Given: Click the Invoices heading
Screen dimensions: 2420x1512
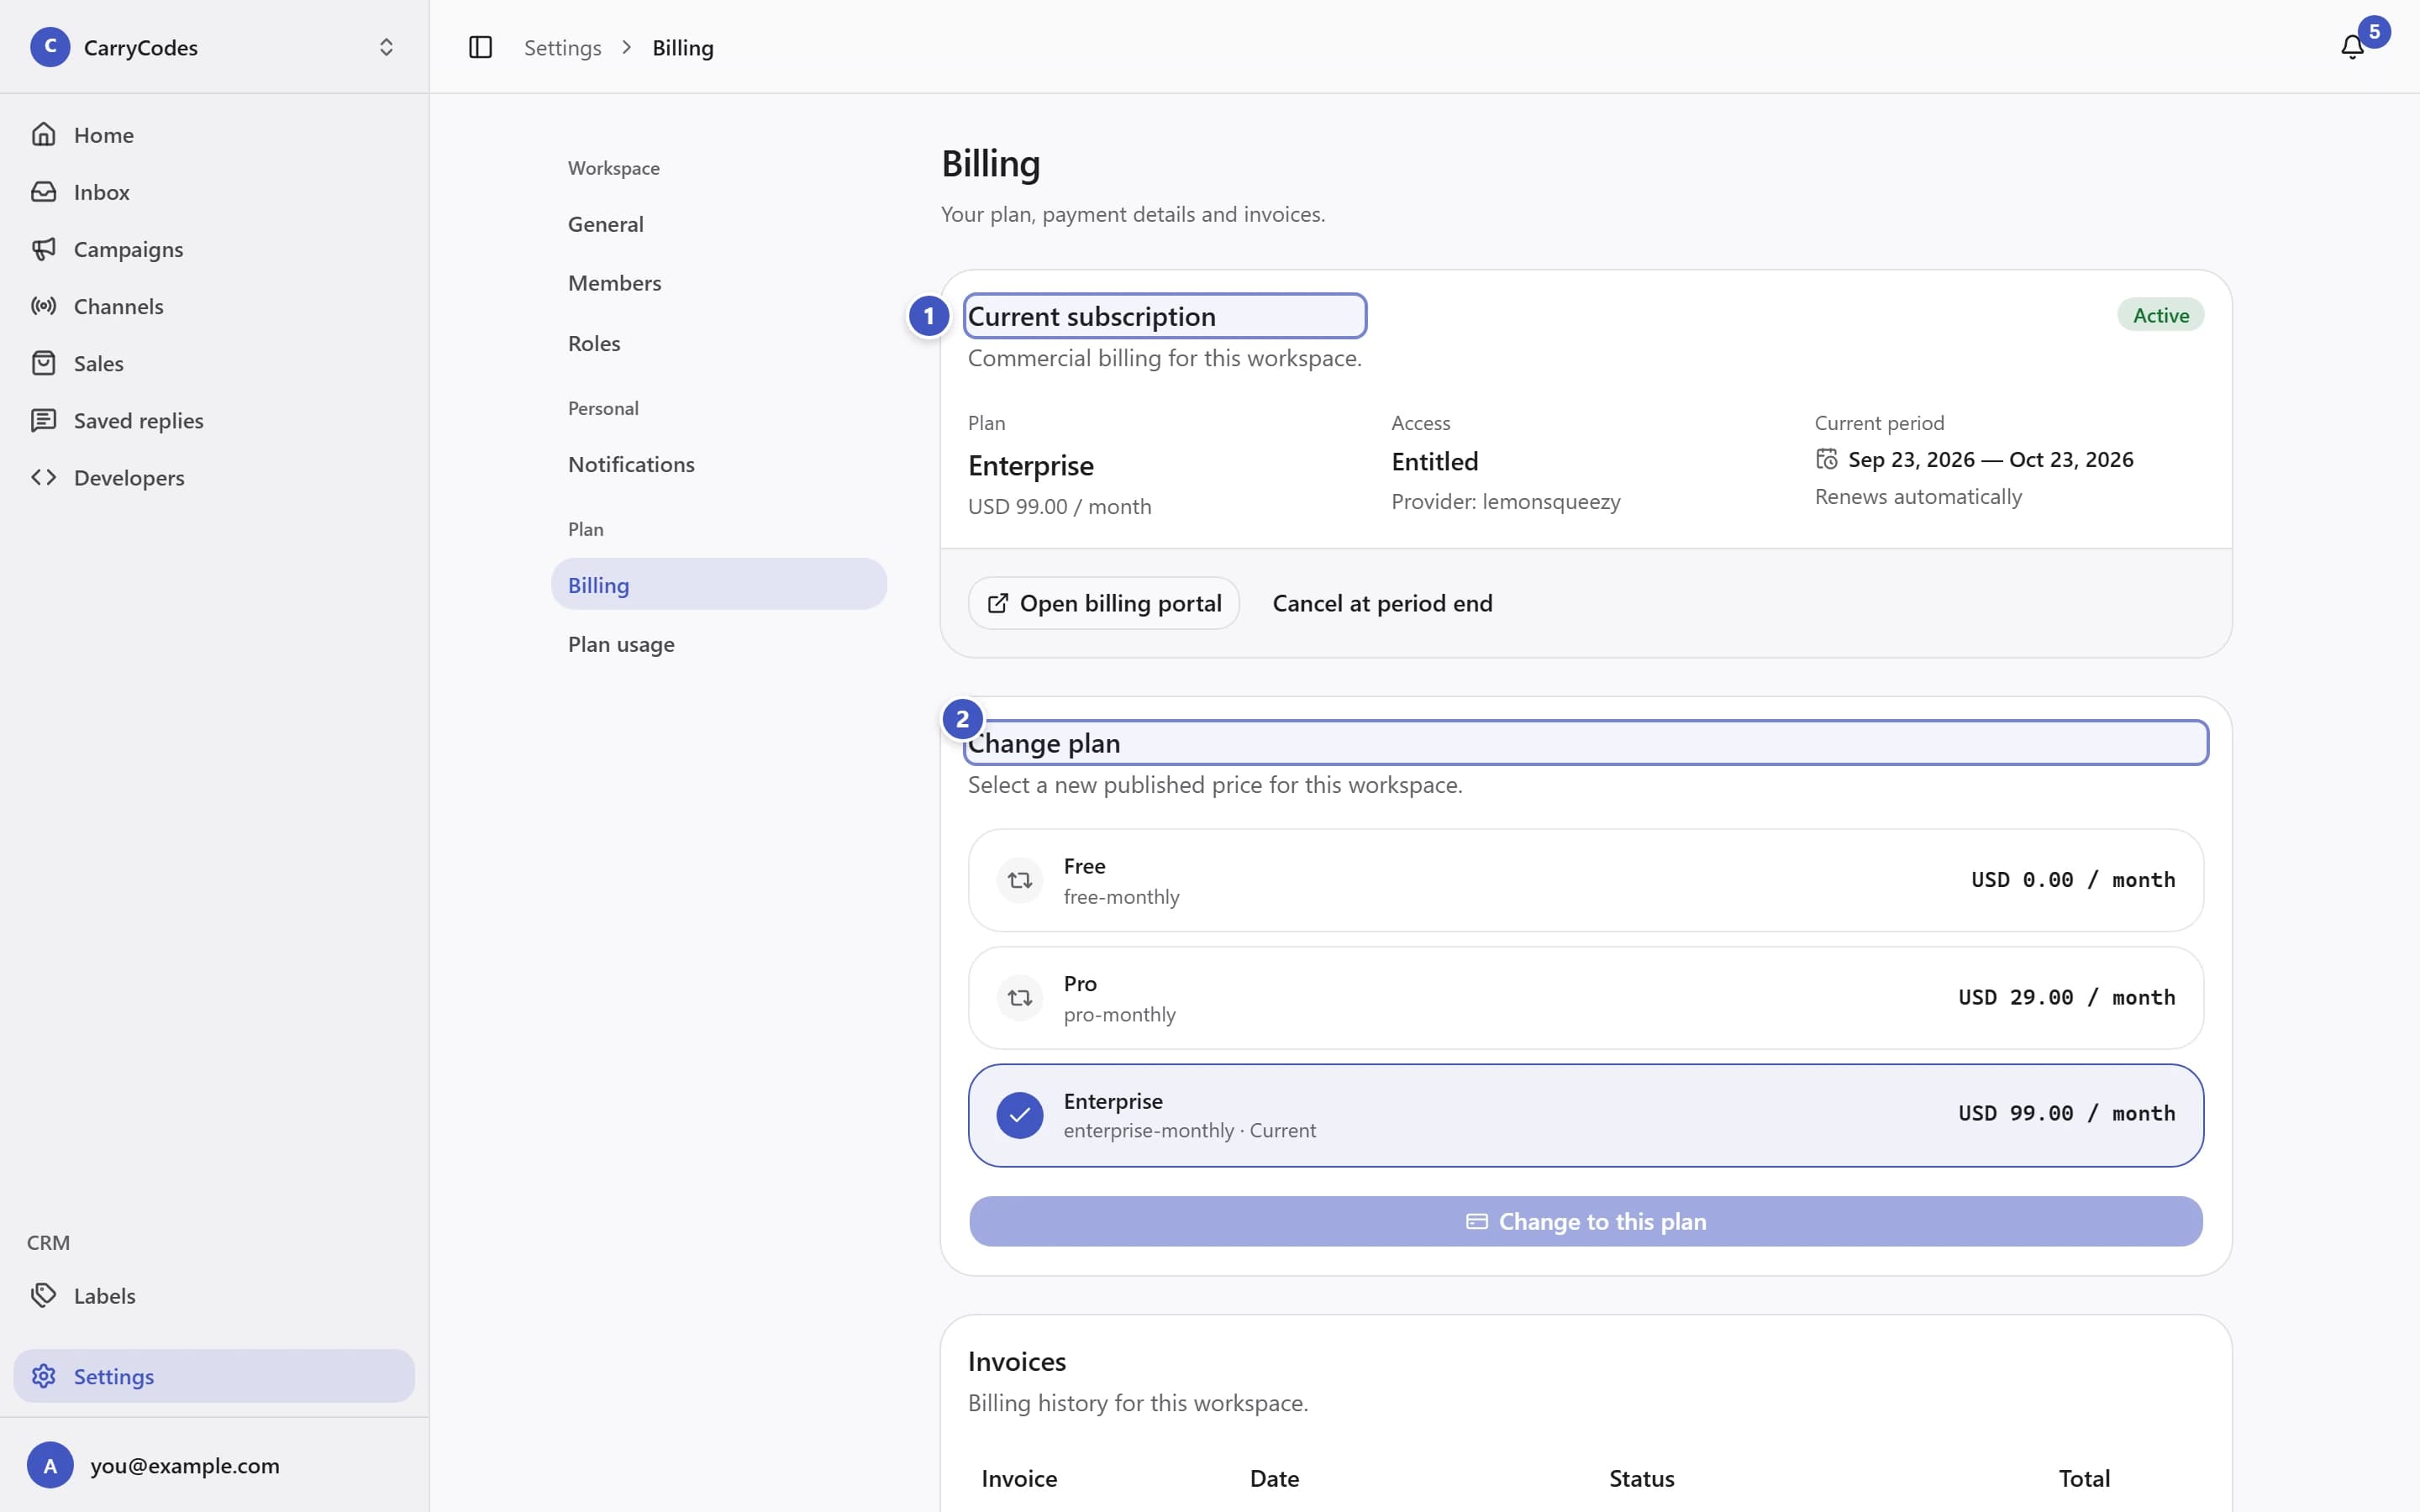Looking at the screenshot, I should [1017, 1361].
